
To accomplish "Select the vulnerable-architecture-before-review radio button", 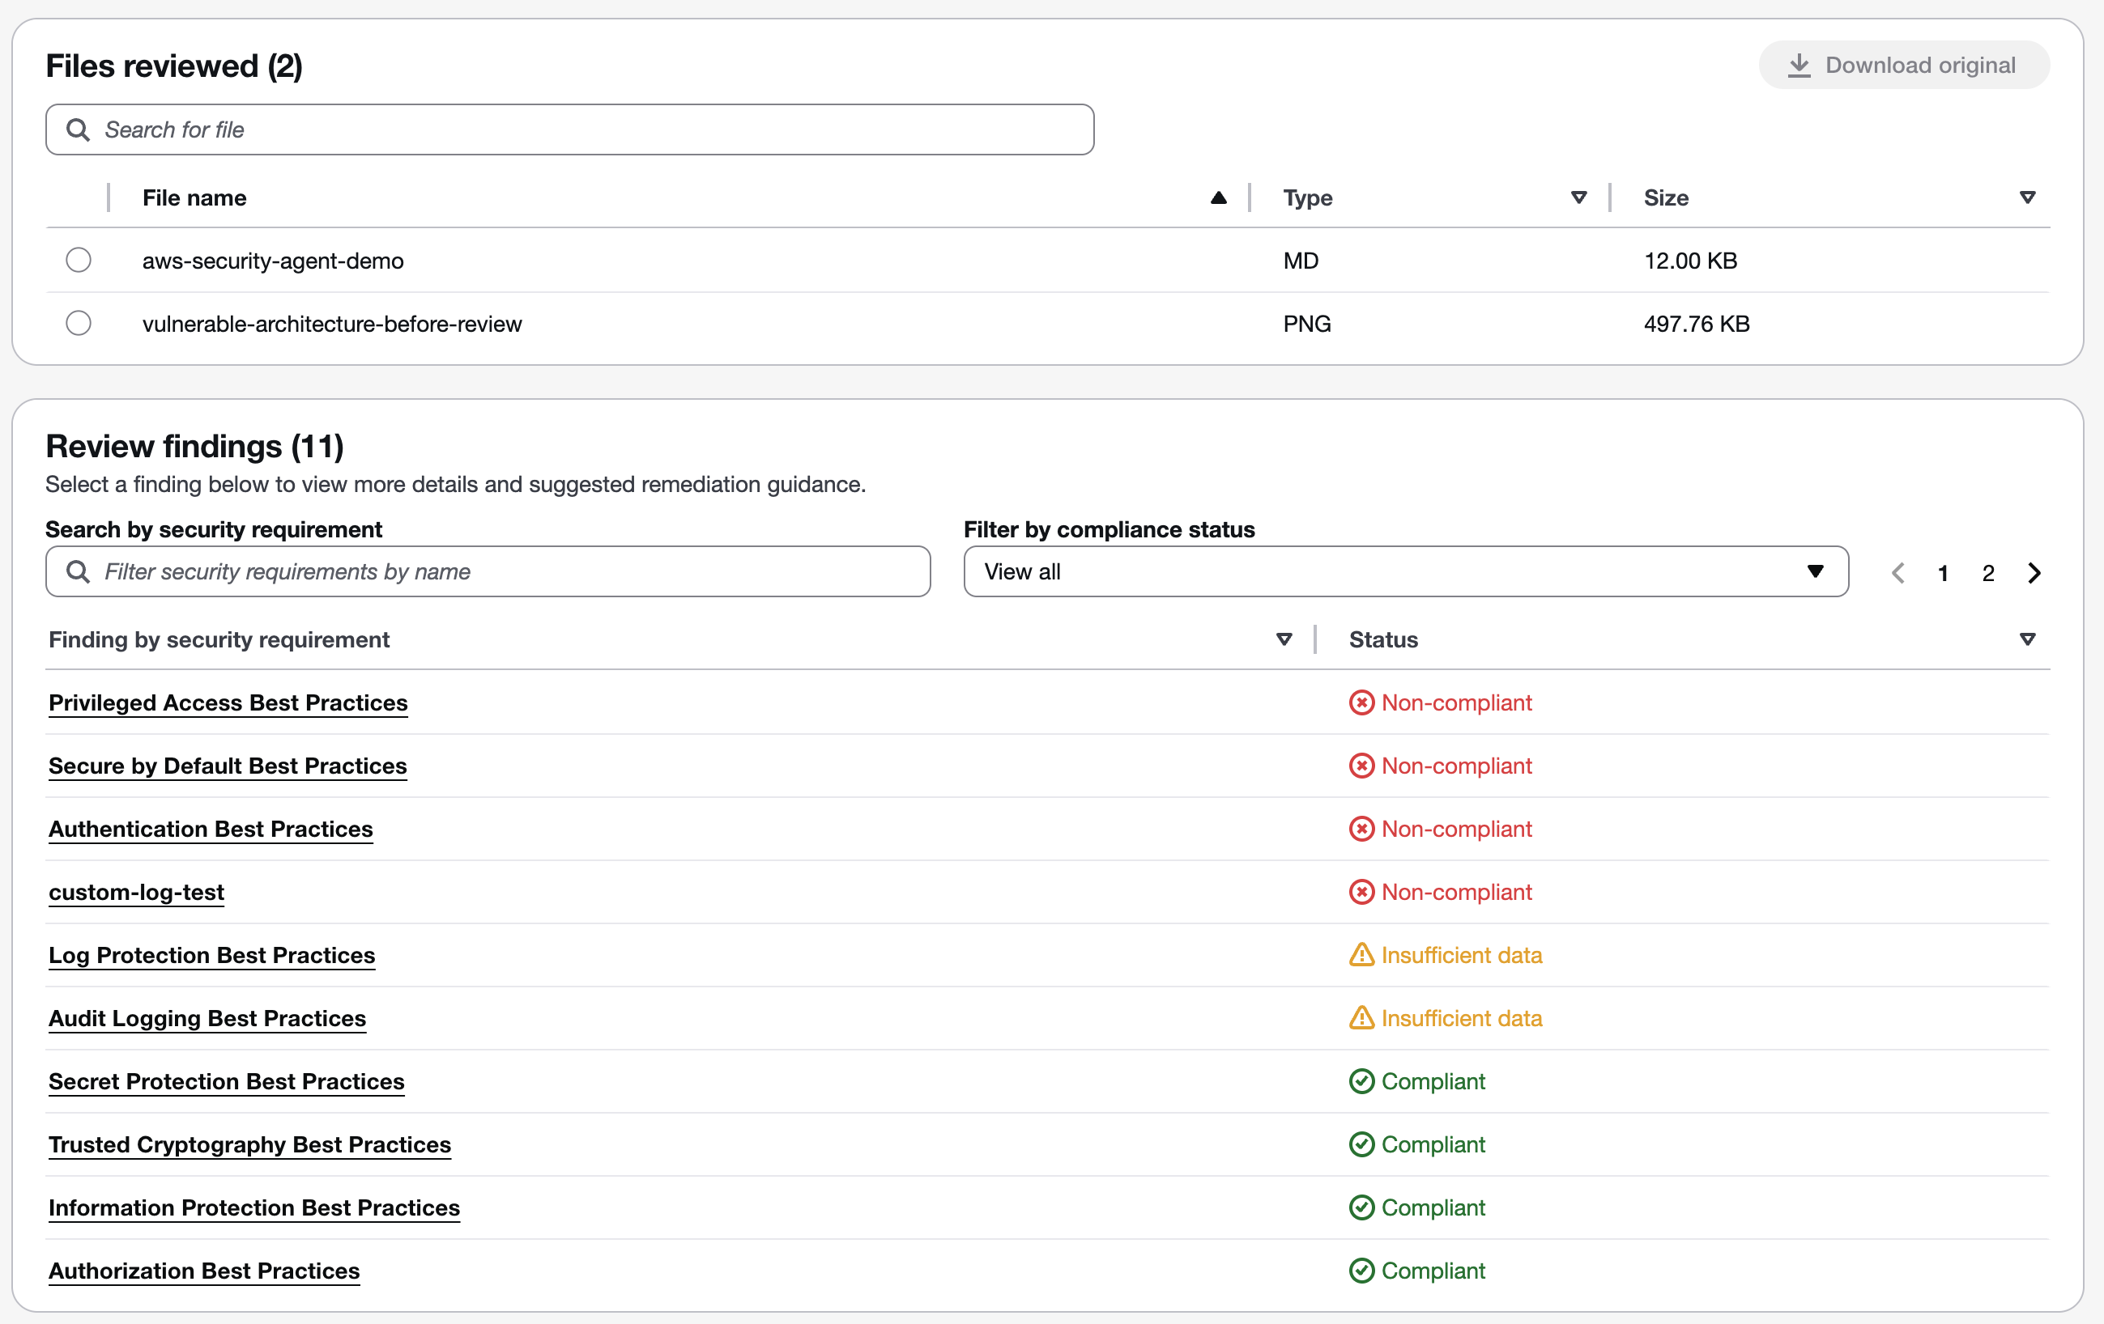I will pos(79,323).
